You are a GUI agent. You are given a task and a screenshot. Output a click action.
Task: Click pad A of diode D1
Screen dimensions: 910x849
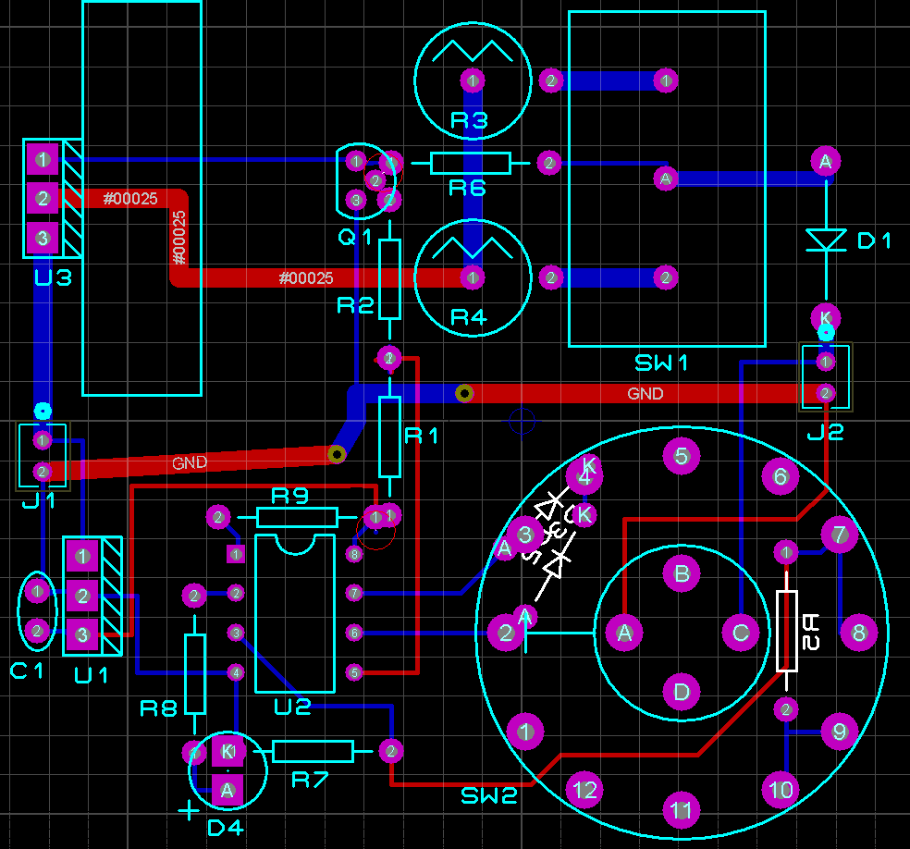point(825,162)
